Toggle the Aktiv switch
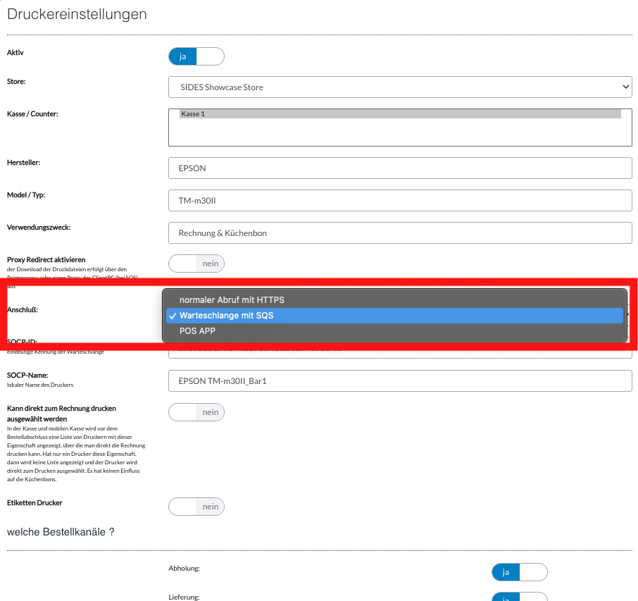The image size is (638, 601). 196,56
